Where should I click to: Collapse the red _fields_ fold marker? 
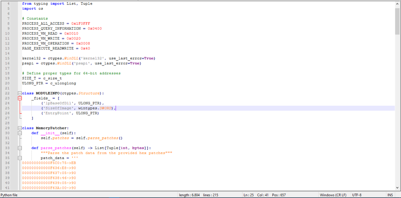pyautogui.click(x=19, y=98)
